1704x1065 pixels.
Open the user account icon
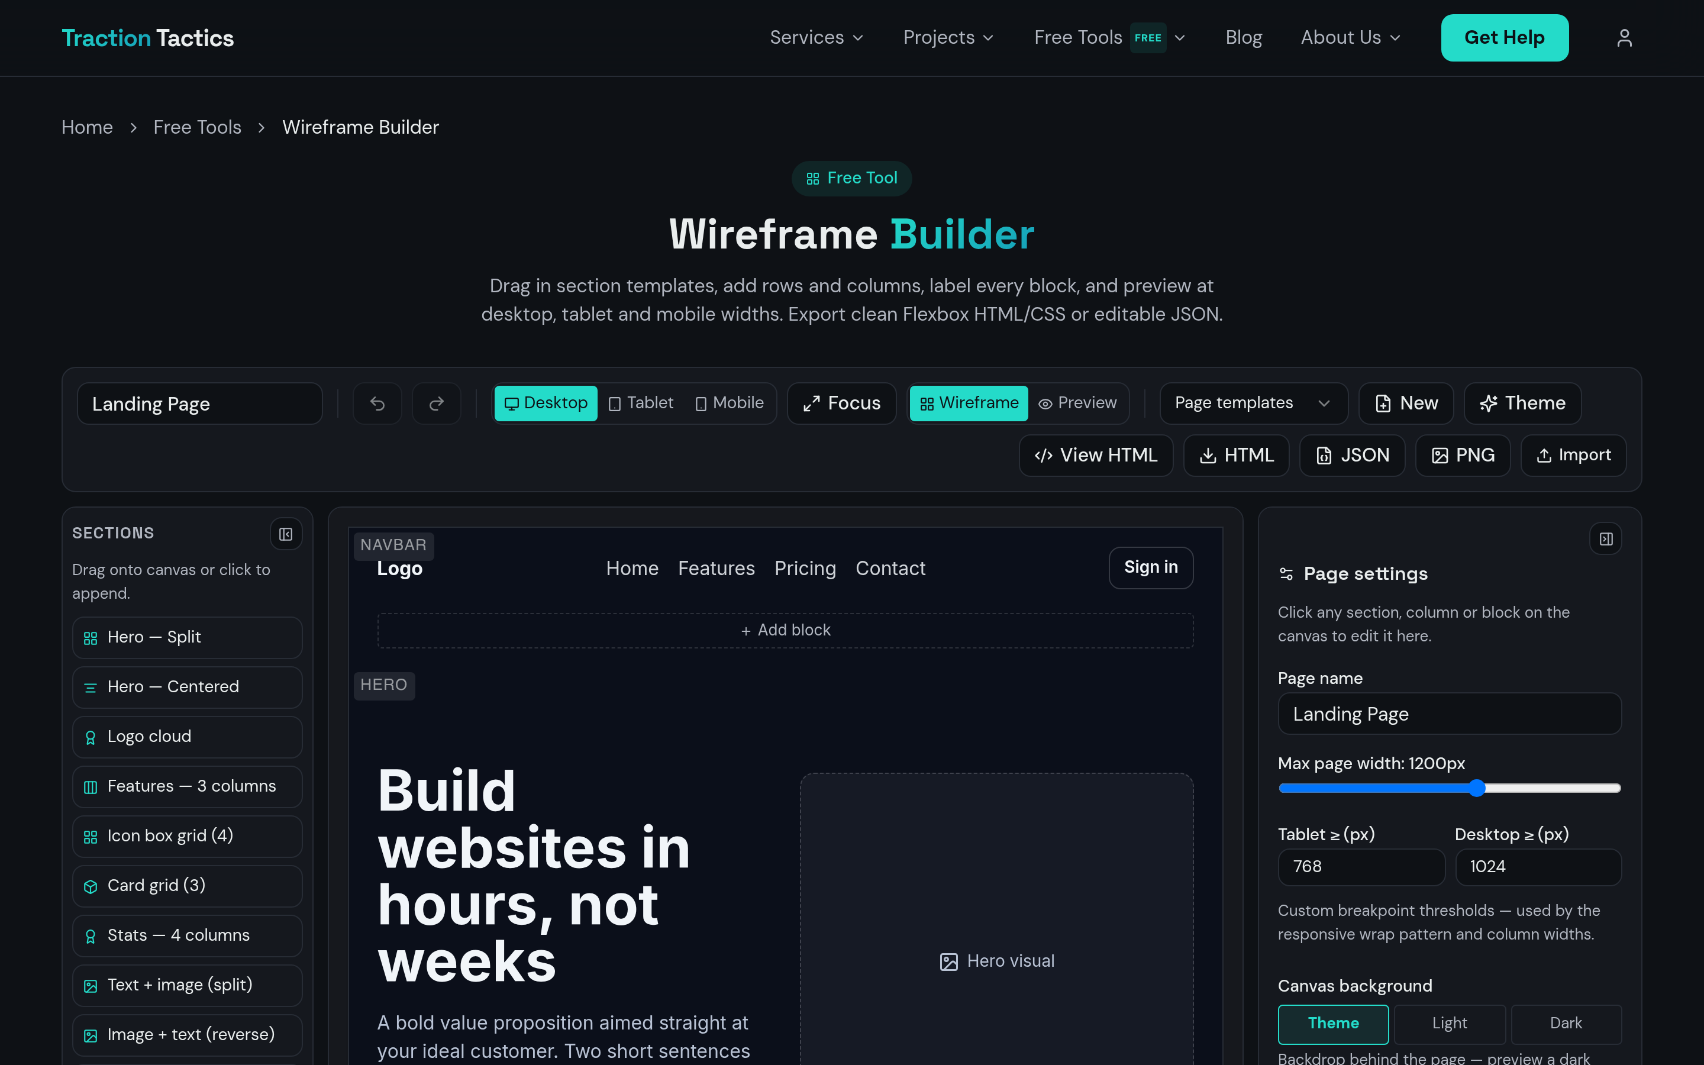tap(1624, 38)
